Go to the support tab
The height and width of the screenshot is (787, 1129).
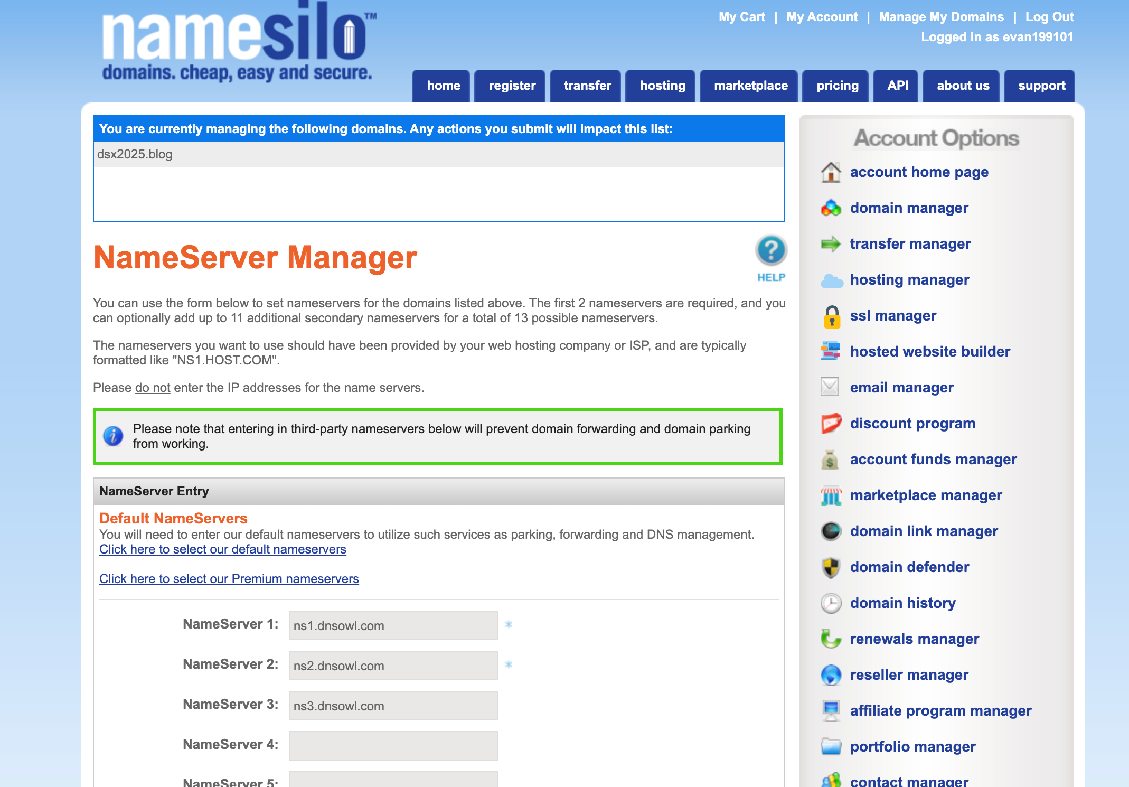pyautogui.click(x=1041, y=86)
